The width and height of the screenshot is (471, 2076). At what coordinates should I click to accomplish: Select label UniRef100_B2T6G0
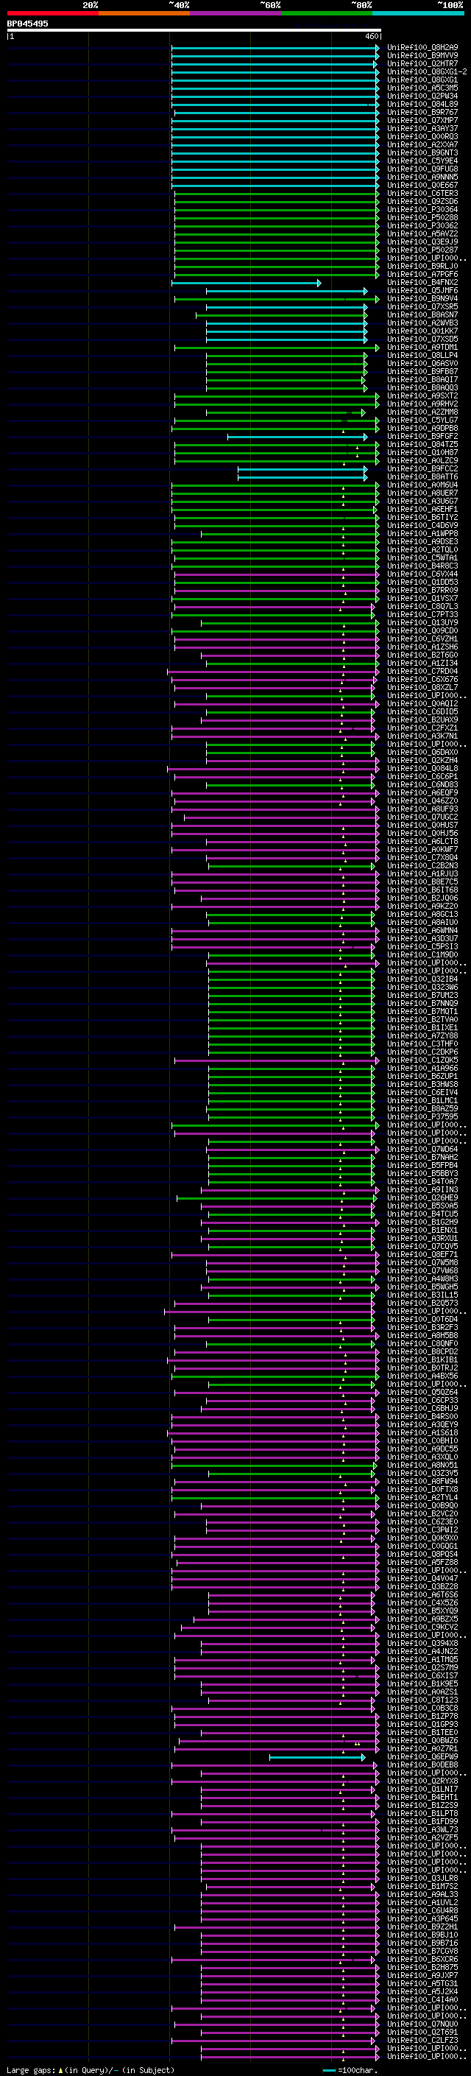[x=422, y=655]
